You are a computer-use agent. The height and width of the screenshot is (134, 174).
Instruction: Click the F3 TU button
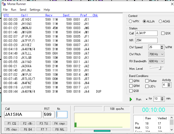point(44,123)
